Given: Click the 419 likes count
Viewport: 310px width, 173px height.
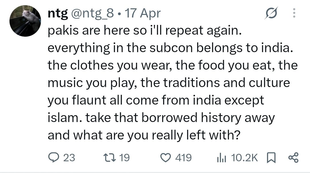Looking at the screenshot, I should pyautogui.click(x=183, y=158).
